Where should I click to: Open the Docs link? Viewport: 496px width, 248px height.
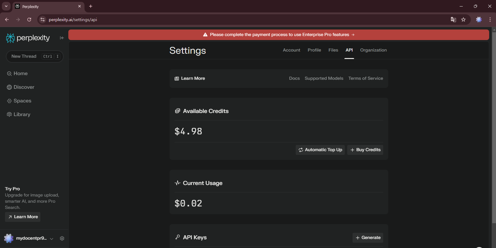(x=294, y=79)
